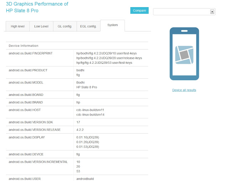Select android.os.Build.USER label
228x181 pixels.
[25, 179]
